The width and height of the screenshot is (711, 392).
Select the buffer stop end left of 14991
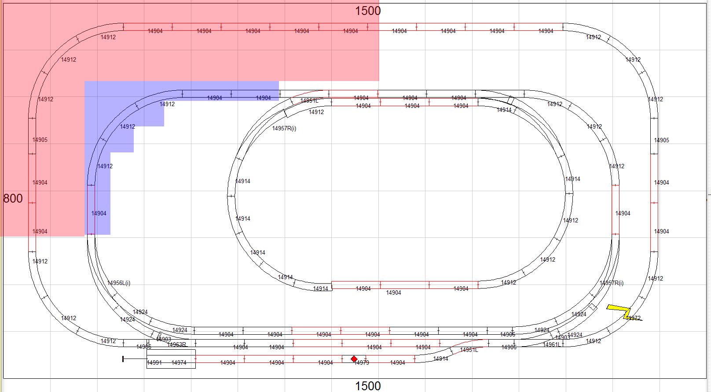123,359
